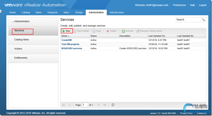Open the WS2012R2 services link
The image size is (212, 116).
[72, 48]
